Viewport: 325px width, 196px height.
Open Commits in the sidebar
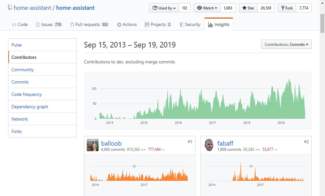point(42,82)
